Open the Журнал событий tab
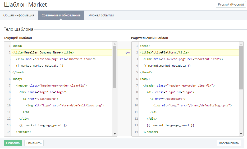Image resolution: width=247 pixels, height=149 pixels. (x=101, y=15)
